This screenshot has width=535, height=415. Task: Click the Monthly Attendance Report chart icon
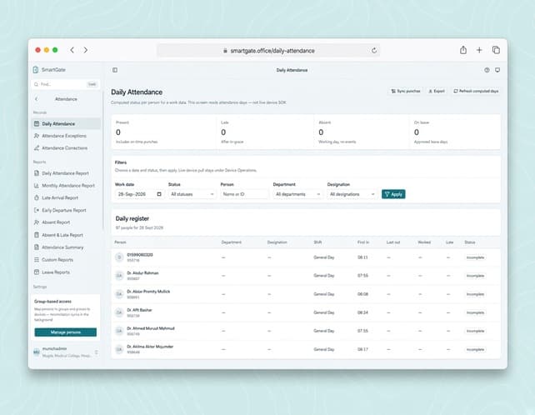(x=37, y=186)
